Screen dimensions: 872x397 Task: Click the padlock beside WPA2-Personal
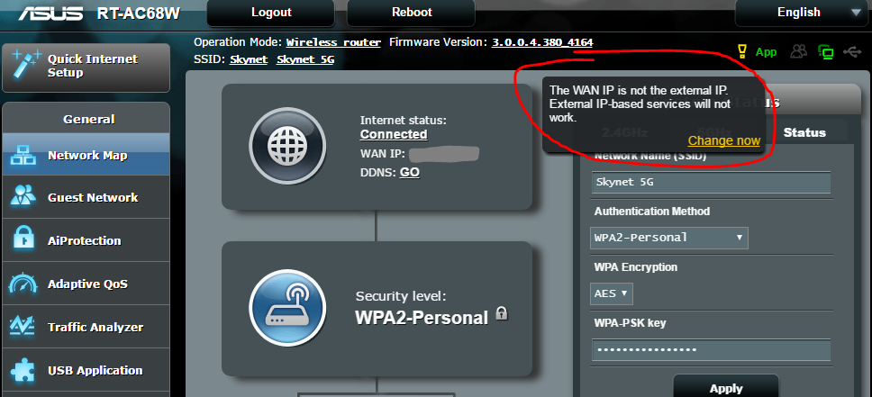tap(502, 313)
